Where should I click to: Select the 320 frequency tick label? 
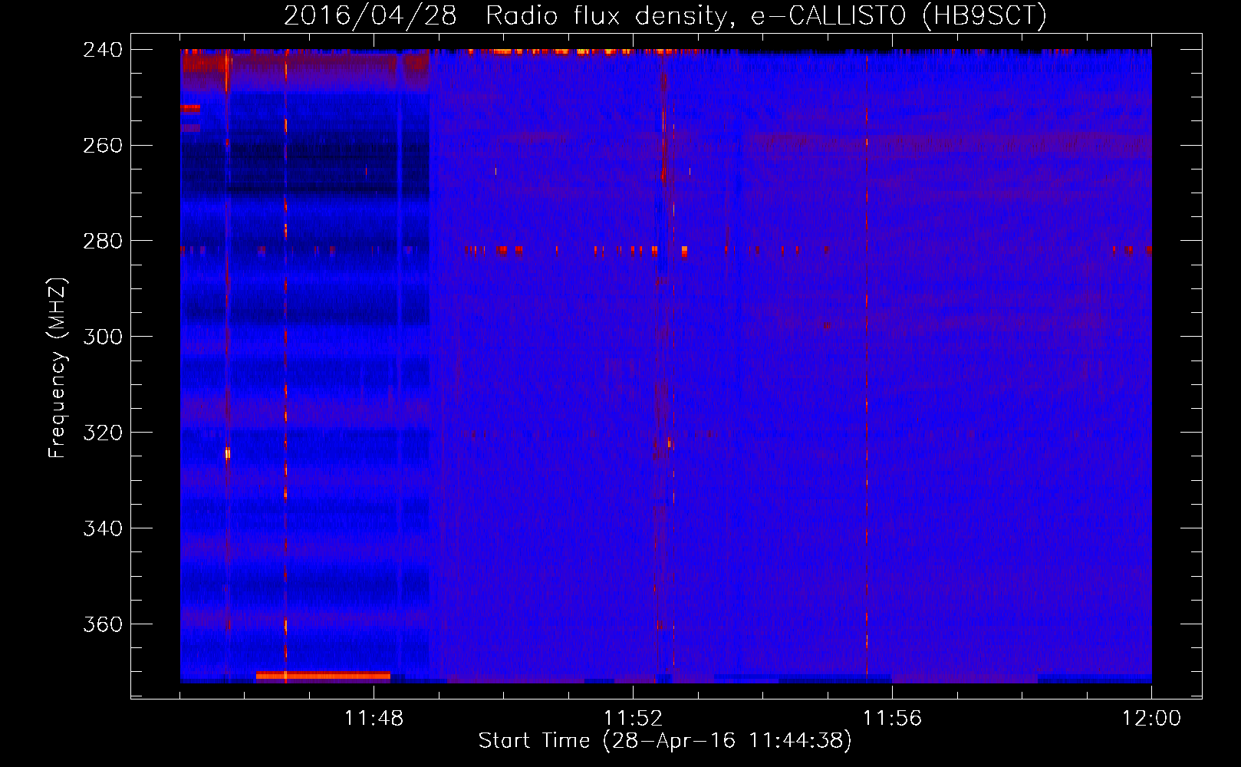[103, 433]
